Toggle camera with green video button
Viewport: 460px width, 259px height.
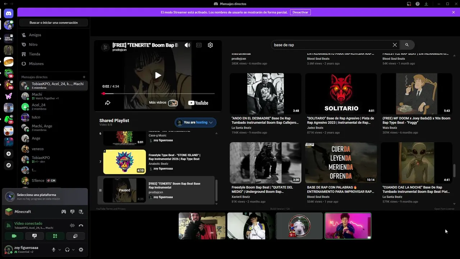click(x=14, y=236)
